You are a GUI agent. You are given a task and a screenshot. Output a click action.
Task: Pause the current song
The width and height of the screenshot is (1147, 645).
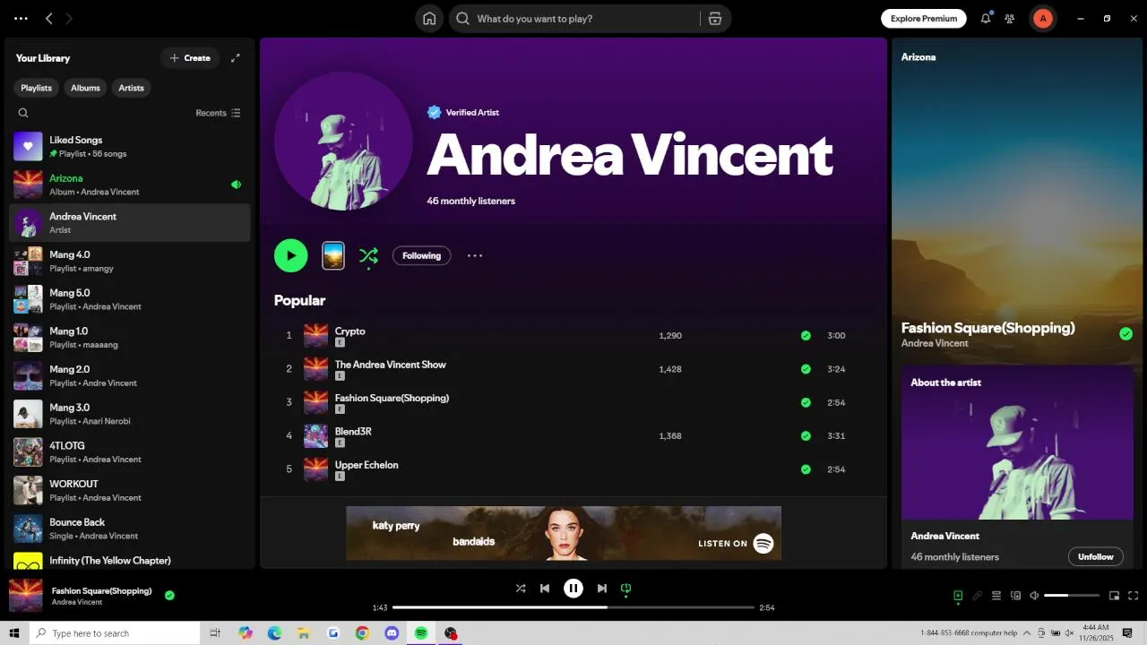[573, 589]
